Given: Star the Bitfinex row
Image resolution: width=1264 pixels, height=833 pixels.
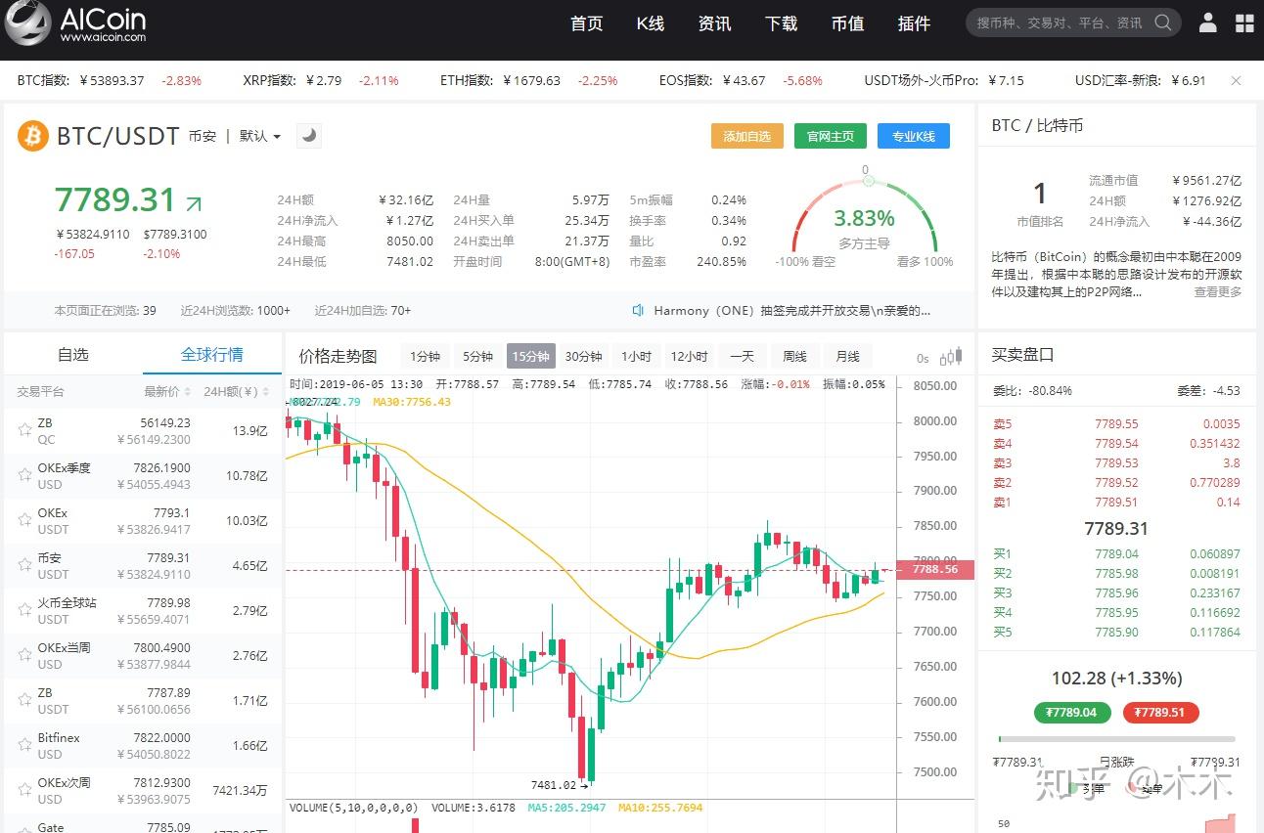Looking at the screenshot, I should coord(25,745).
